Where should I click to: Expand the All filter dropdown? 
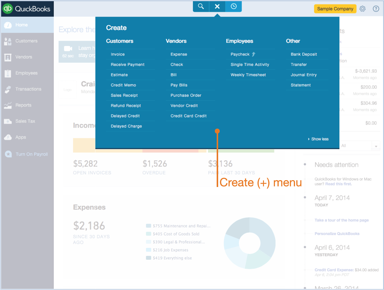point(376,146)
